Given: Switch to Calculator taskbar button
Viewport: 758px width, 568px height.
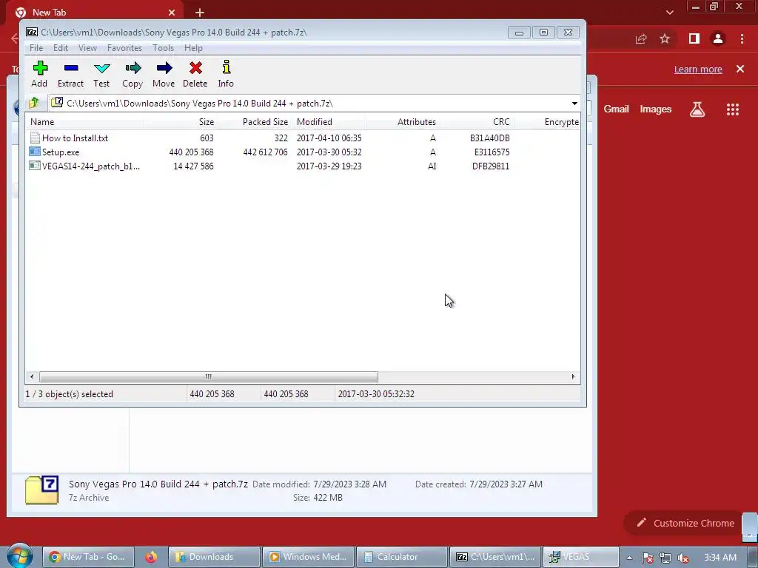Looking at the screenshot, I should click(x=402, y=557).
